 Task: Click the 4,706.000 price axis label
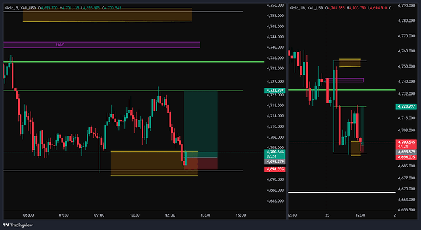point(275,138)
